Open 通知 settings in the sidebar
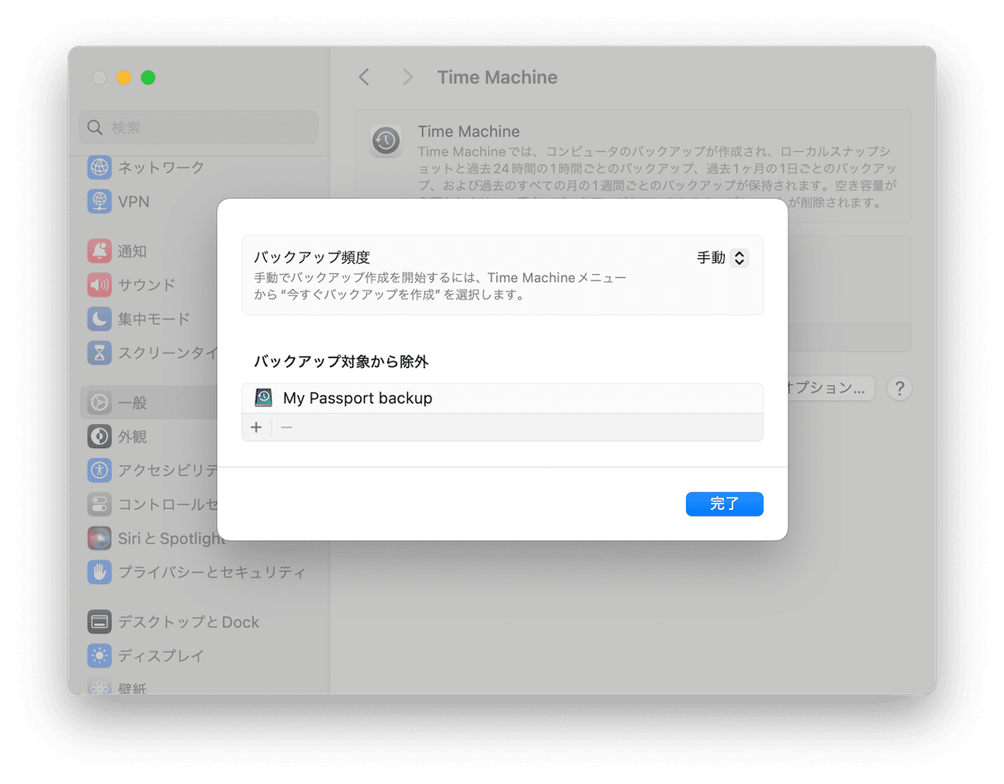This screenshot has height=784, width=1004. [x=117, y=252]
